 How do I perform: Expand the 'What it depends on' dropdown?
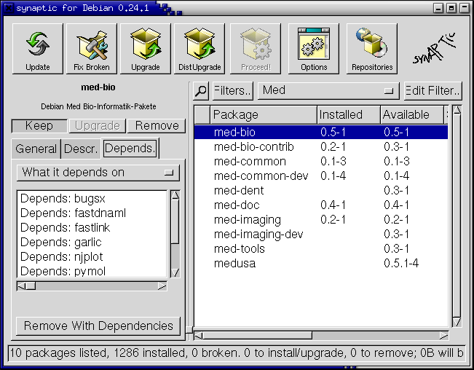point(98,173)
